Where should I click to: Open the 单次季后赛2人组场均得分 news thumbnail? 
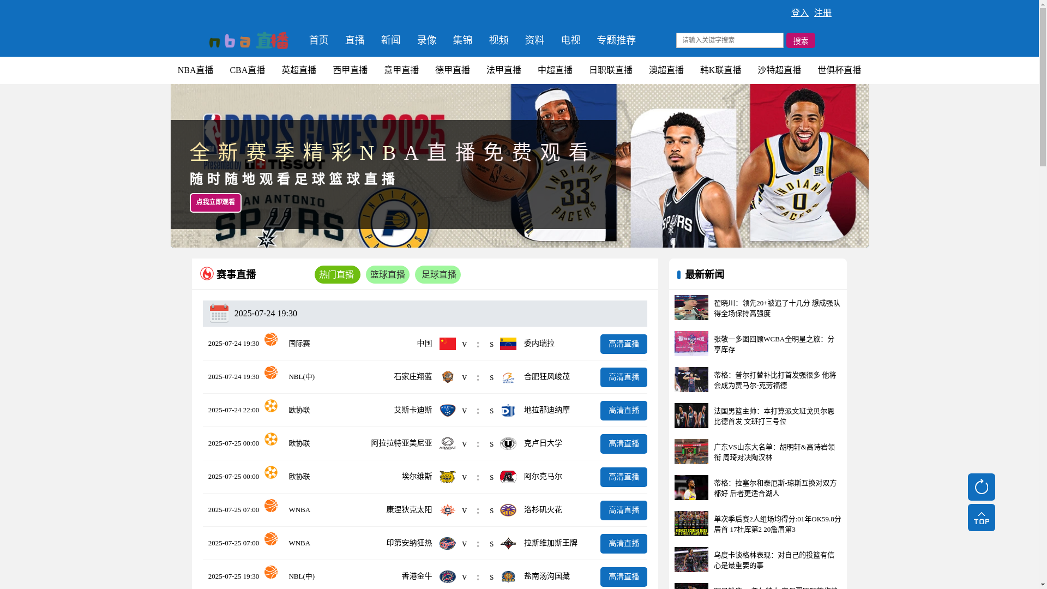(x=691, y=524)
